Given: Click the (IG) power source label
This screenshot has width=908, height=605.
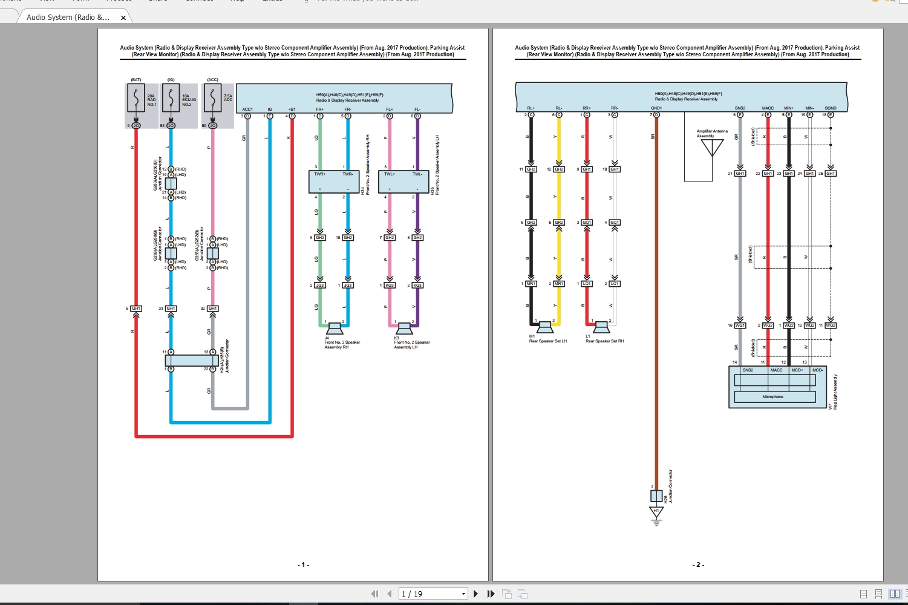Looking at the screenshot, I should point(171,80).
